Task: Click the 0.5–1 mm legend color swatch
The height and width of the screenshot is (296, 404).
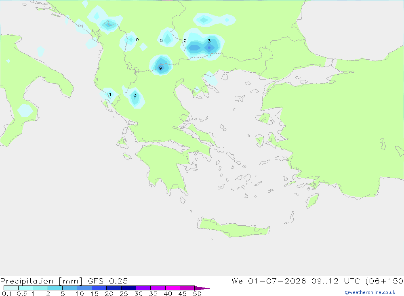Action: [26, 288]
